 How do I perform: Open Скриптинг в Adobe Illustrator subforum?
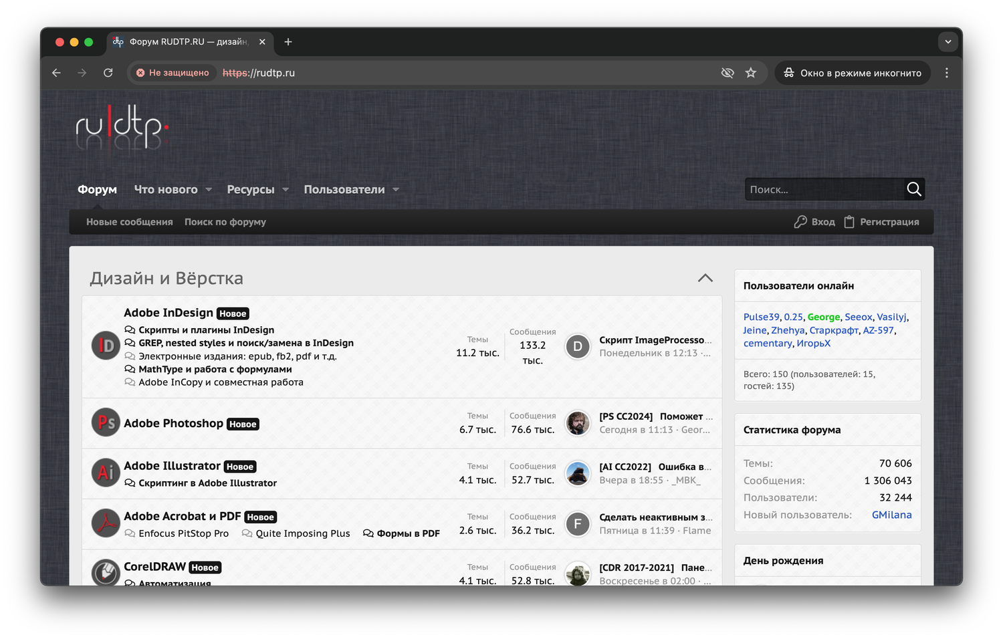[207, 483]
